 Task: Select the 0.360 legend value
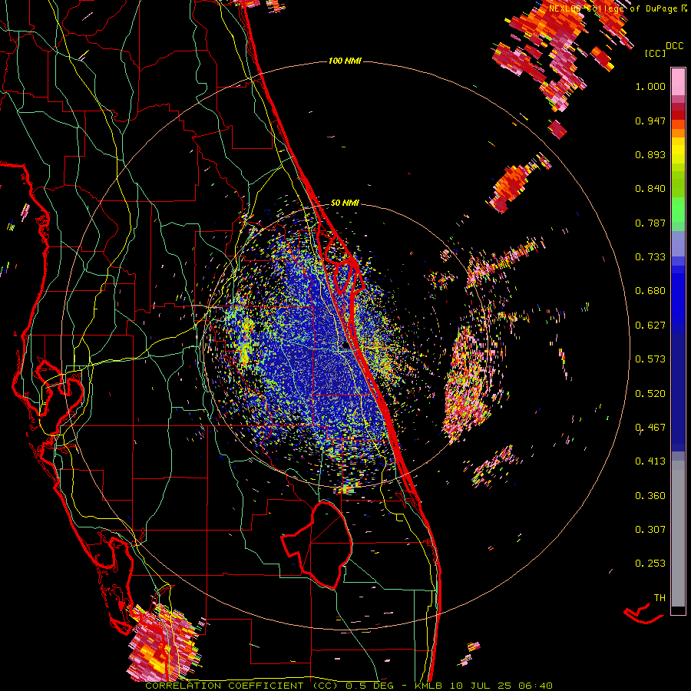click(x=650, y=496)
